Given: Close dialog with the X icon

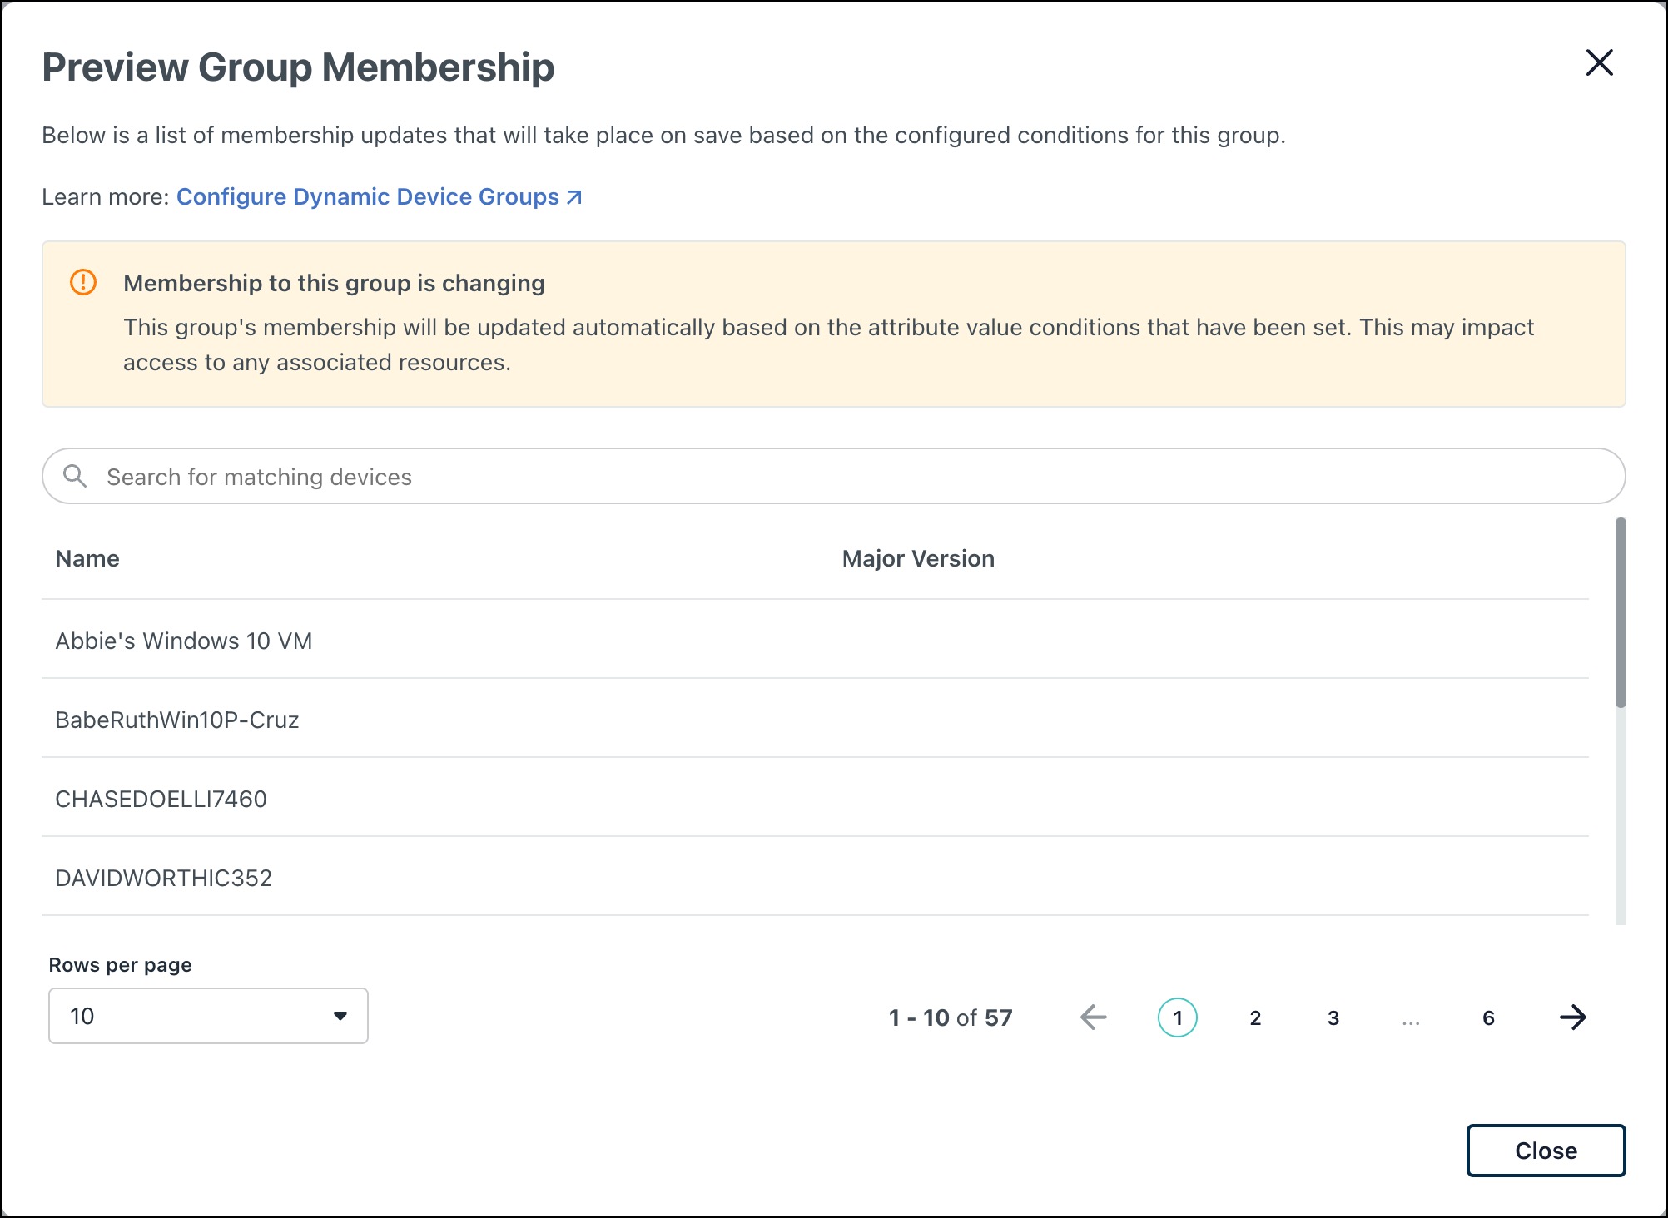Looking at the screenshot, I should (1599, 63).
